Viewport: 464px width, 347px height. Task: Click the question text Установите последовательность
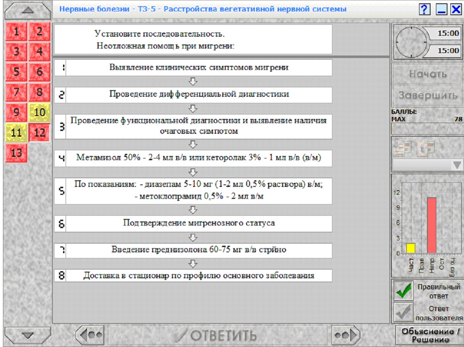point(160,34)
